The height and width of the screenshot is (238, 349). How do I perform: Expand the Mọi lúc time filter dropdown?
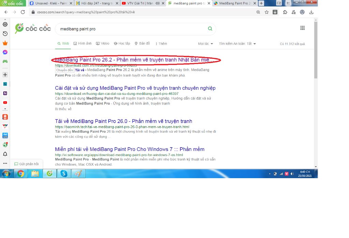(x=206, y=44)
